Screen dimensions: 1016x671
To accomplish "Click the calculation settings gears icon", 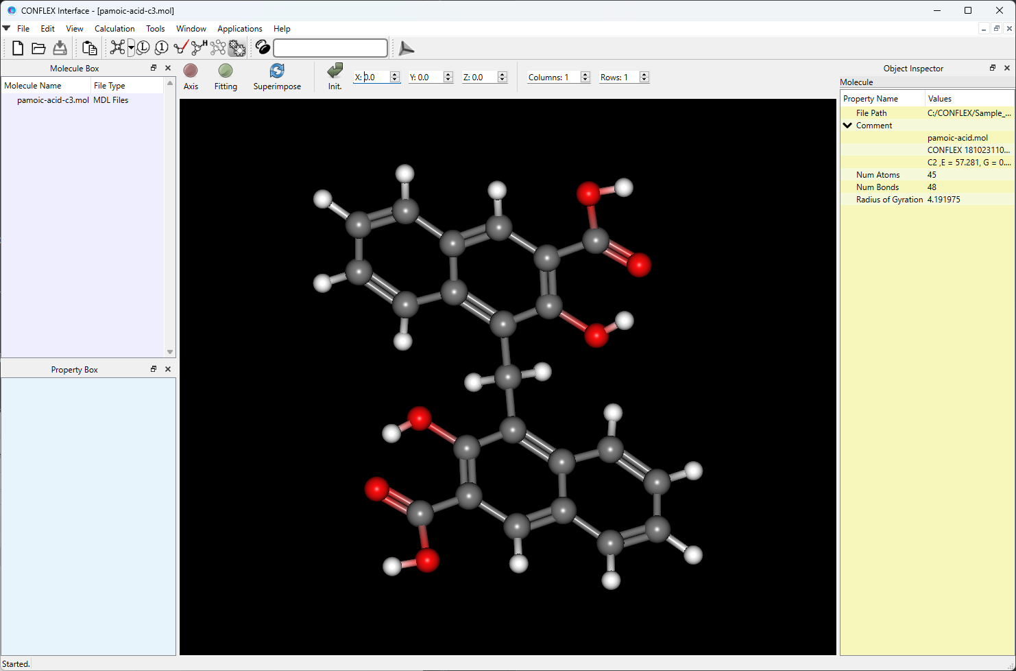I will [237, 48].
